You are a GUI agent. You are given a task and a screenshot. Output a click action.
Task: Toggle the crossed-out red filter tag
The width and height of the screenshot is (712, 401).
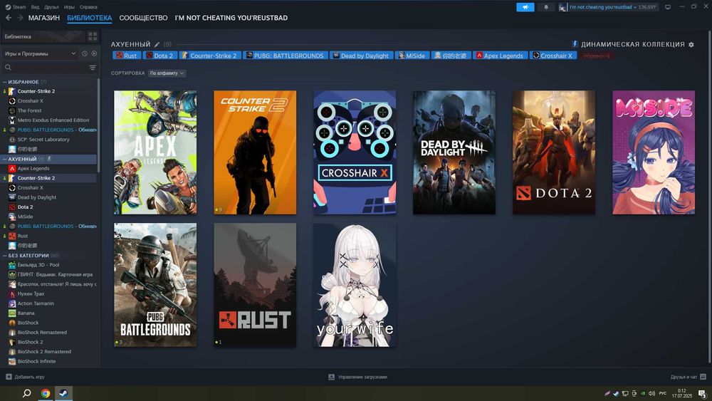click(596, 56)
